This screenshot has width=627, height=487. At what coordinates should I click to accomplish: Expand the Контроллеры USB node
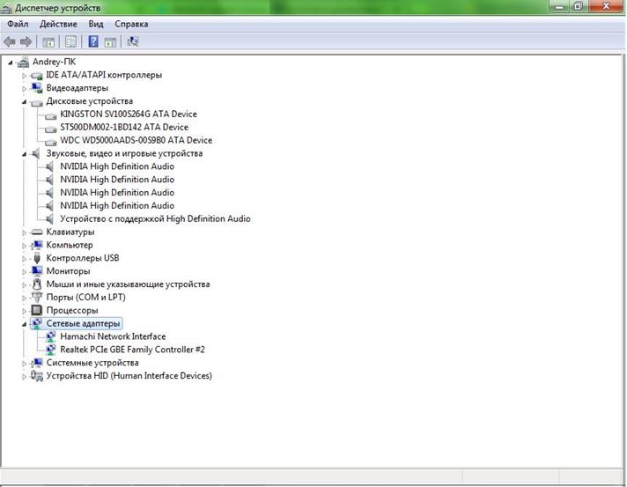[25, 258]
